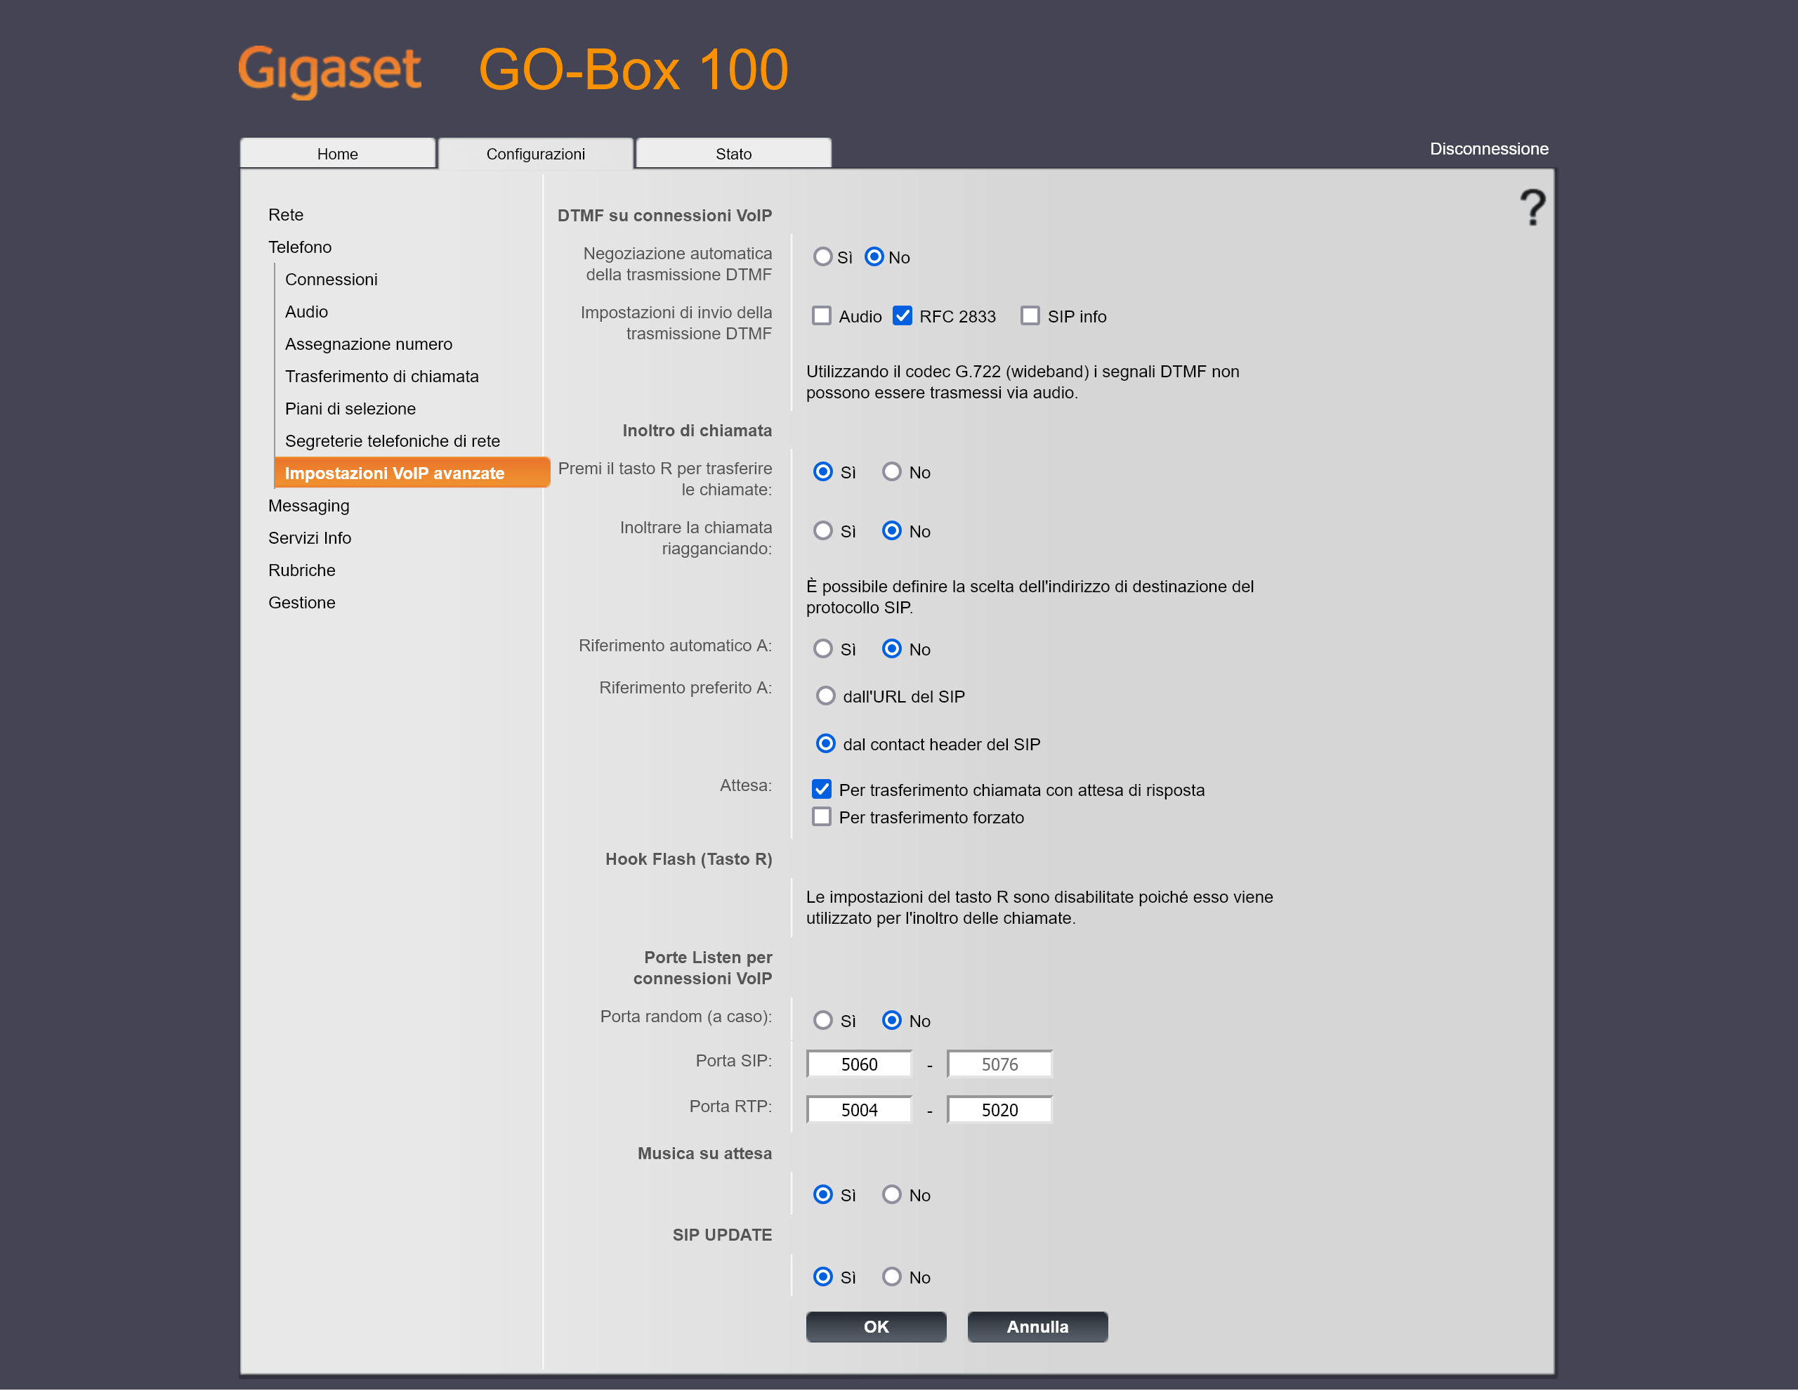The width and height of the screenshot is (1798, 1391).
Task: Open Connessioni under Telefono
Action: tap(331, 279)
